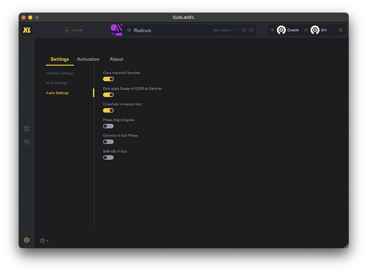This screenshot has height=273, width=367.
Task: Open the grid browser icon in sidebar
Action: (x=27, y=128)
